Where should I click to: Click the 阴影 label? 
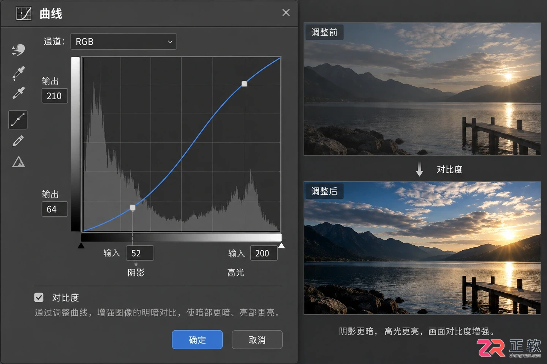(x=136, y=273)
